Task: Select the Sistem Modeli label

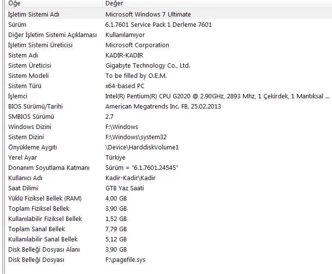Action: coord(28,75)
